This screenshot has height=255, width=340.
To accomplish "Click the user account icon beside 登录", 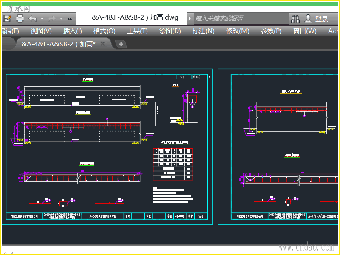I will (308, 19).
